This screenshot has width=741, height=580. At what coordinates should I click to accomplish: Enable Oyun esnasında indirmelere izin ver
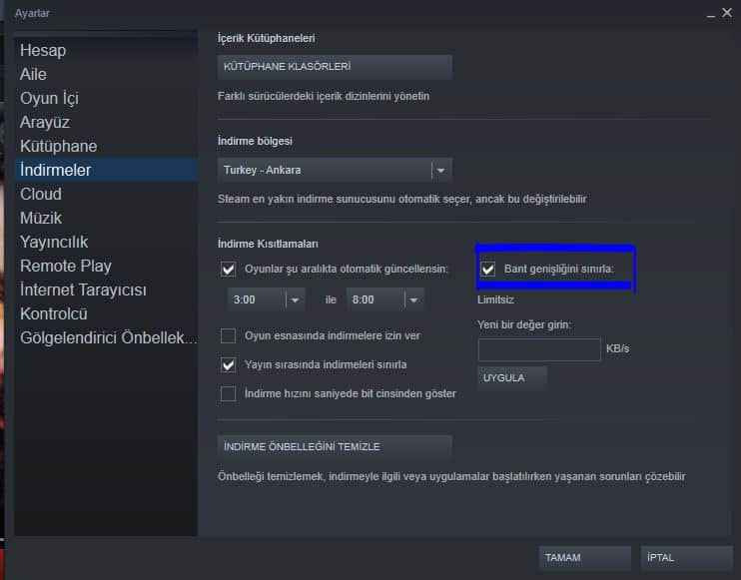click(229, 335)
